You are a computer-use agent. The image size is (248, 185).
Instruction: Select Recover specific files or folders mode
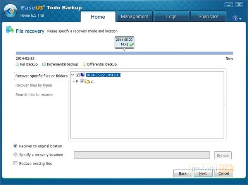point(41,76)
